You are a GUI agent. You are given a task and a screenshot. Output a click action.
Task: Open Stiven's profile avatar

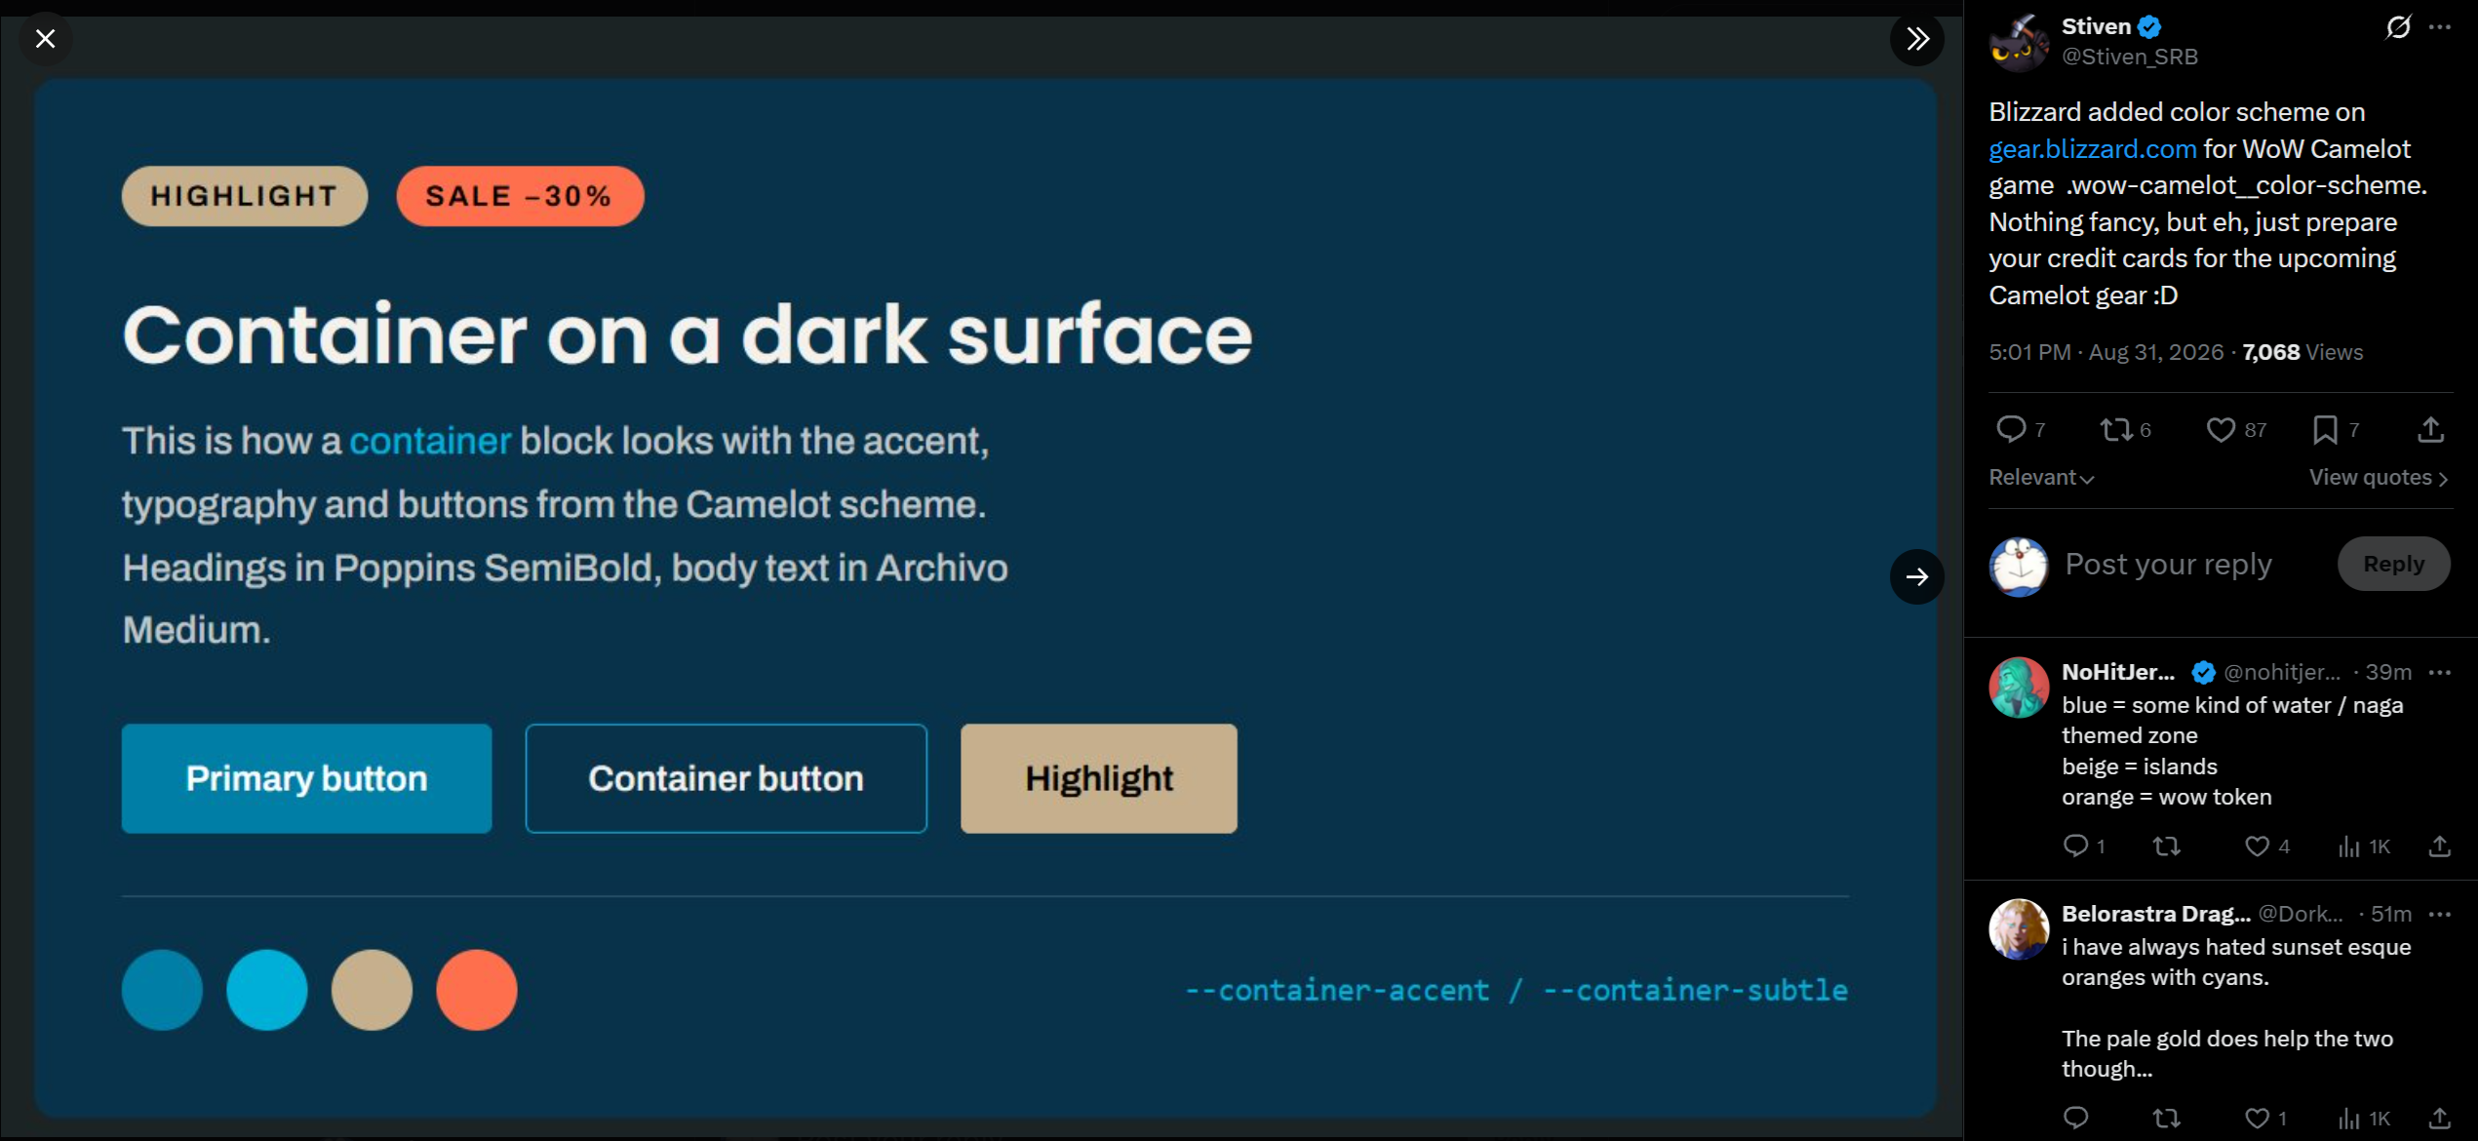pyautogui.click(x=2019, y=42)
